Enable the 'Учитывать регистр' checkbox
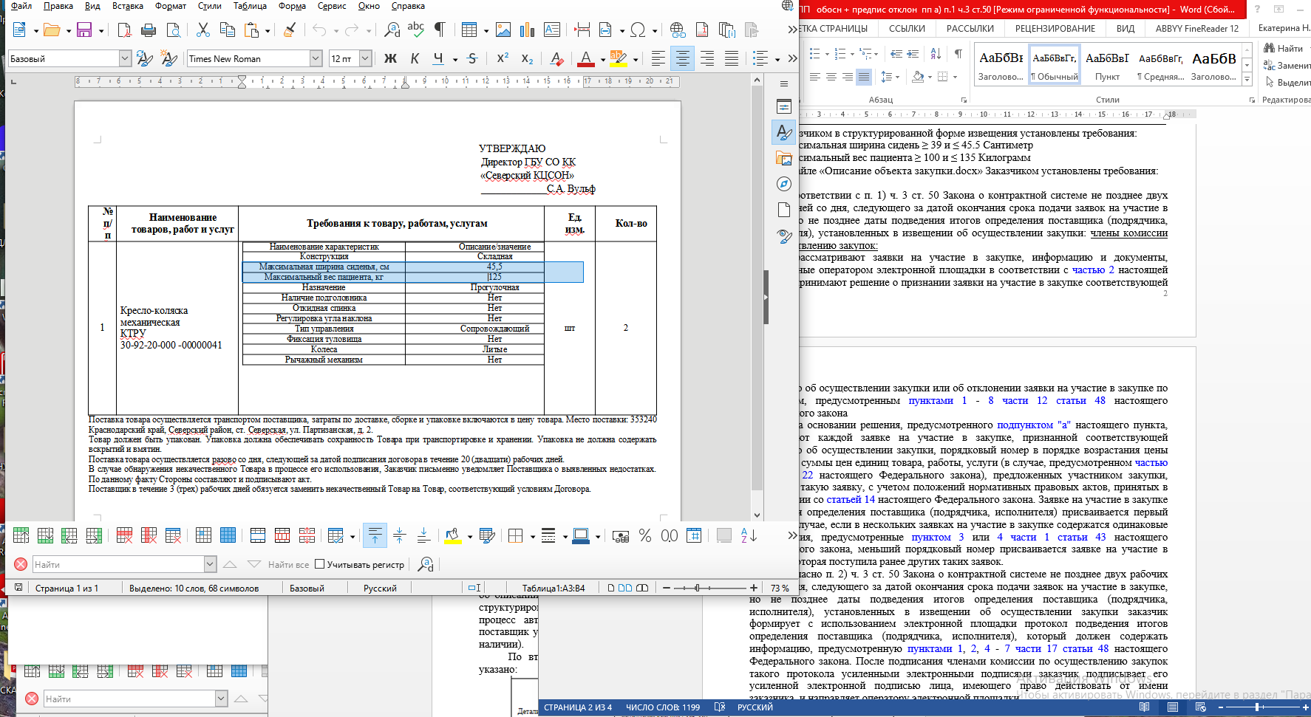 coord(320,564)
